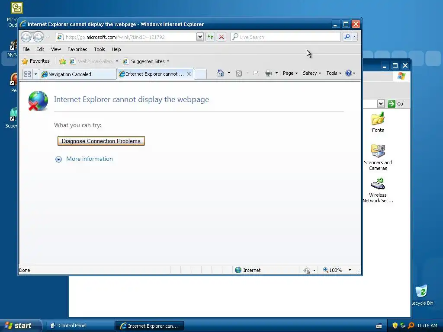Click the Live Search input box

click(286, 37)
